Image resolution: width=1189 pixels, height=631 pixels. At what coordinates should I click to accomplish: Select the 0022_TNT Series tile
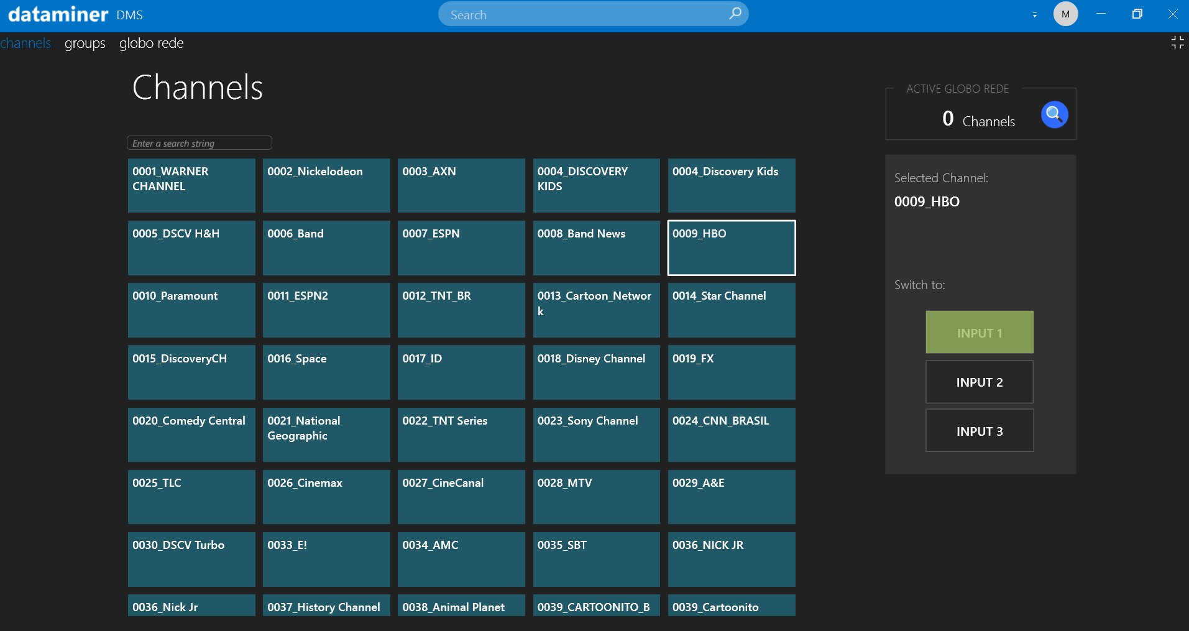pyautogui.click(x=461, y=435)
